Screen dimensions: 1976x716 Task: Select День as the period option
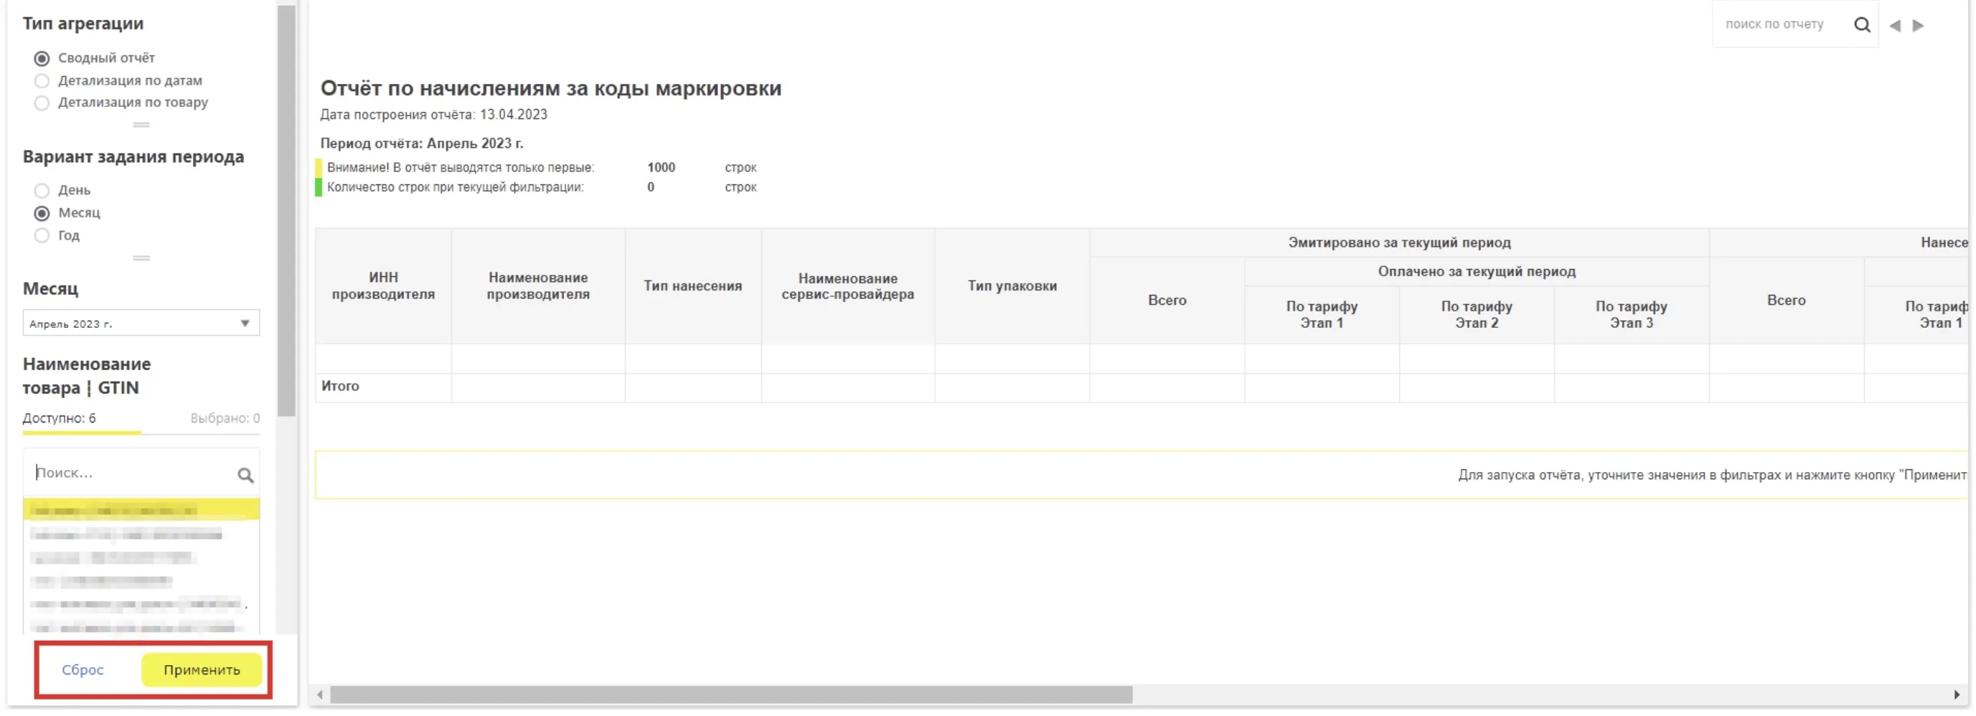(x=42, y=190)
